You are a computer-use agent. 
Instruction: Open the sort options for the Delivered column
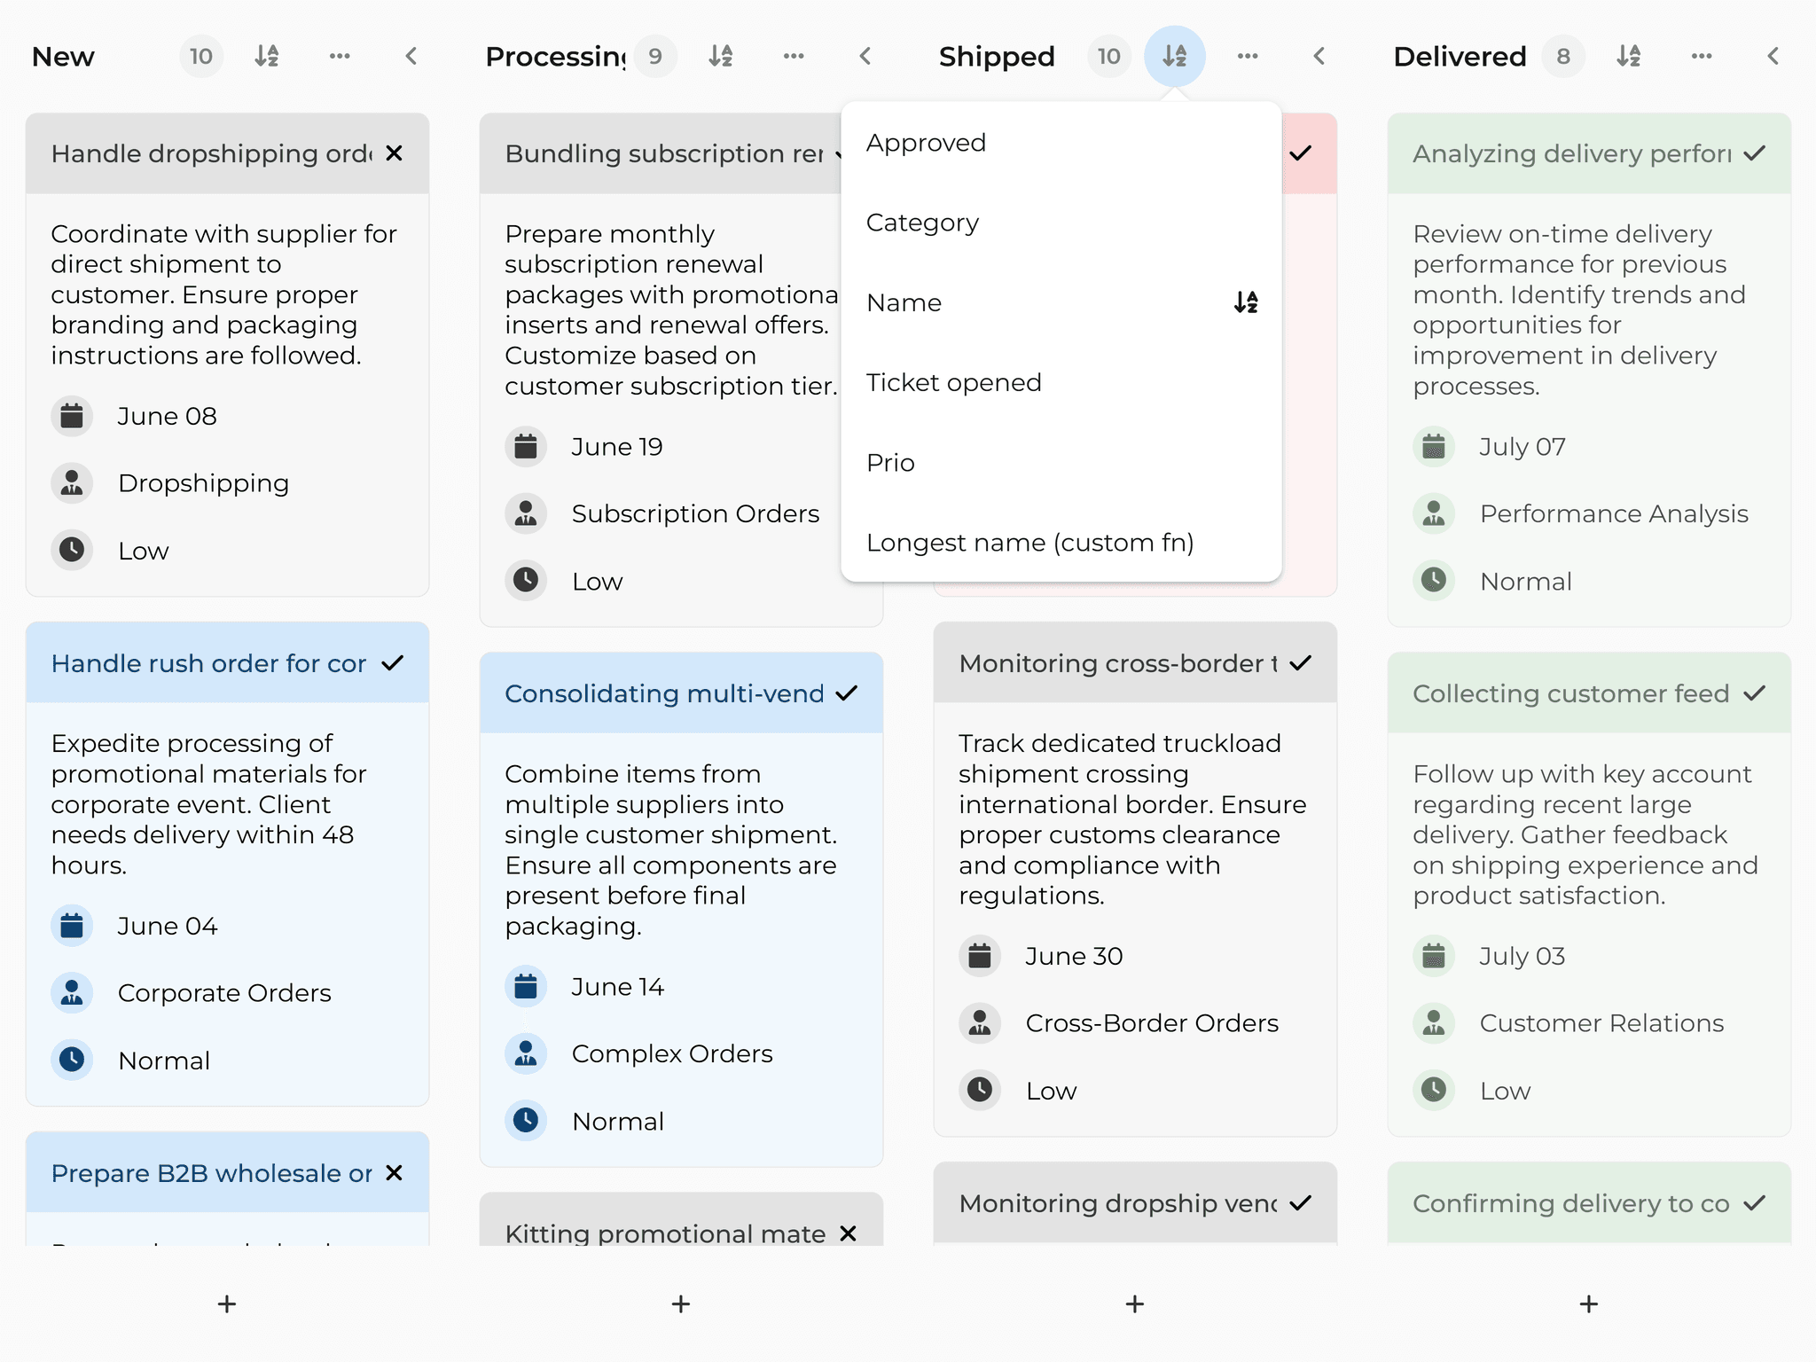coord(1629,55)
